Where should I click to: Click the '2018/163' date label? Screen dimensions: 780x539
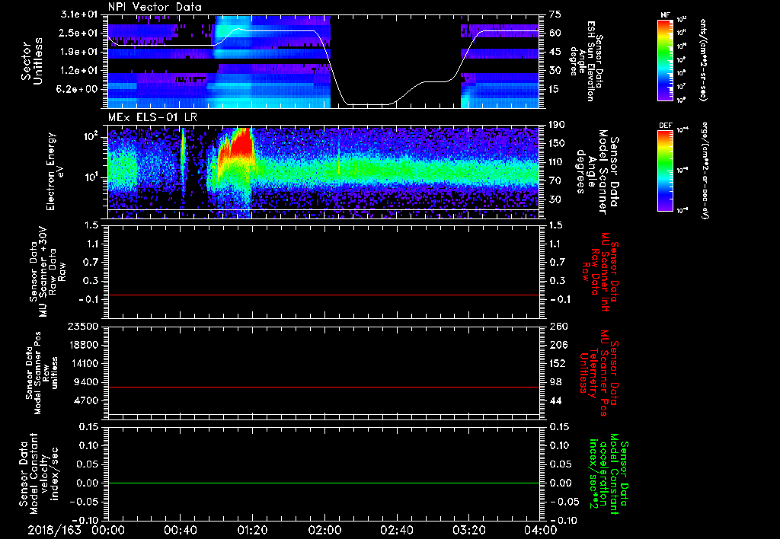54,530
